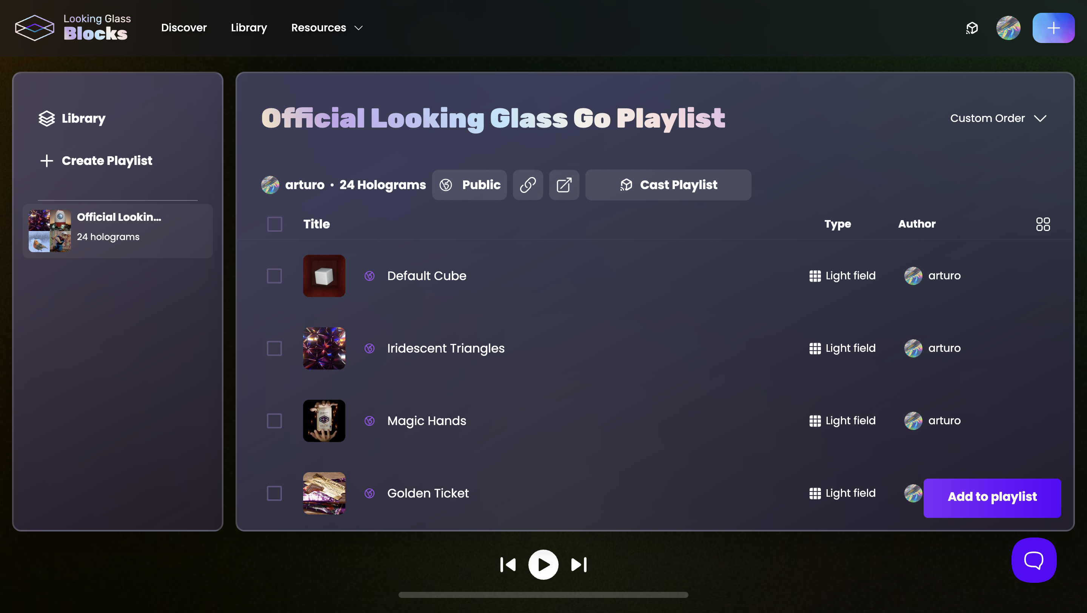Screen dimensions: 1087x613
Task: Select the Magic Hands checkbox
Action: pos(274,420)
